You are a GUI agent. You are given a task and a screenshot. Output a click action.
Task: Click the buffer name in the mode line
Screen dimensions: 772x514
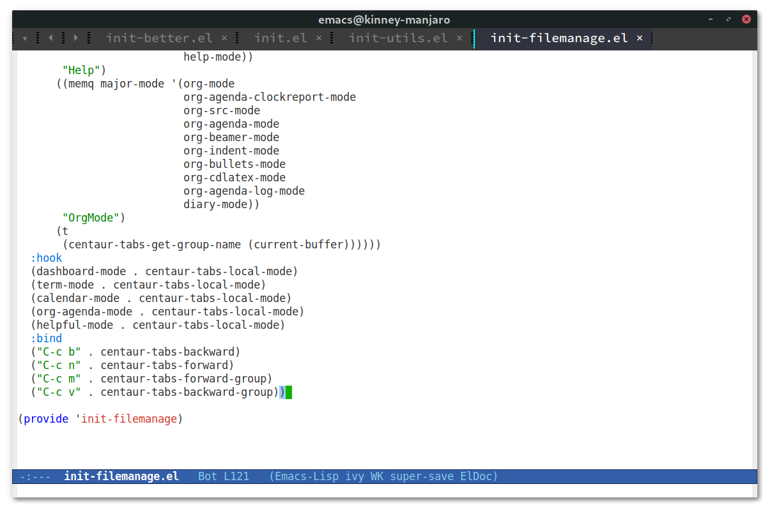[x=121, y=476]
